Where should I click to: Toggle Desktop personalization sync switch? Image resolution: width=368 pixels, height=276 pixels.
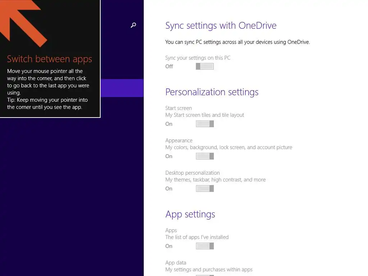tap(204, 189)
